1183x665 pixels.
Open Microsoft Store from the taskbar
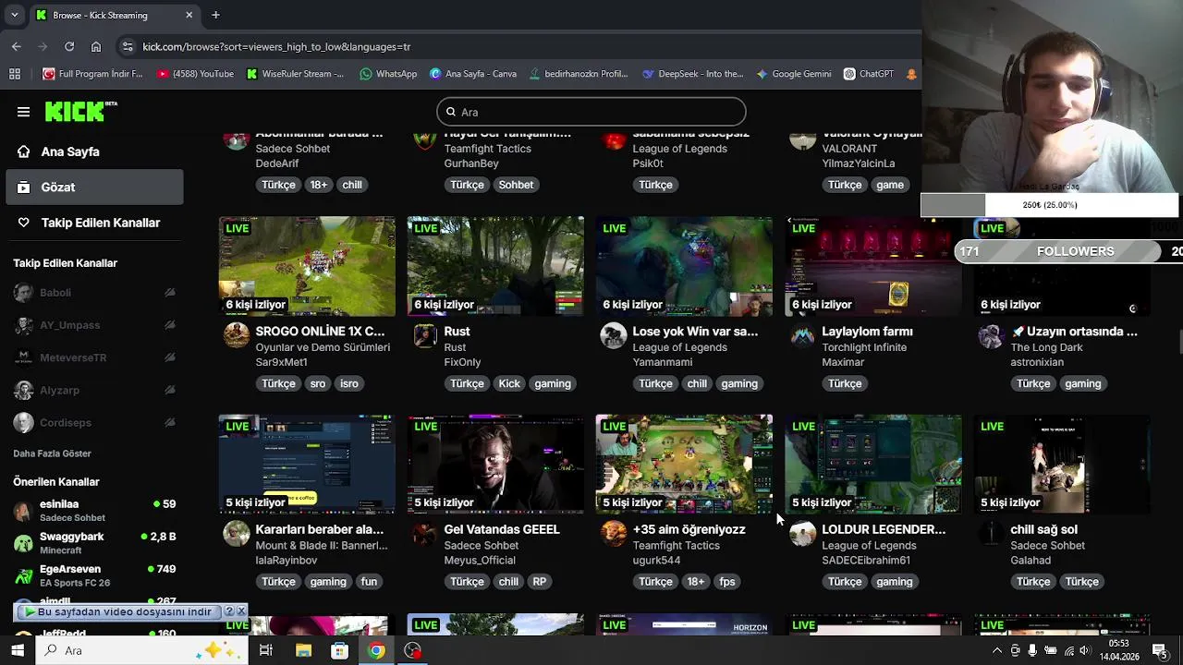[x=339, y=650]
